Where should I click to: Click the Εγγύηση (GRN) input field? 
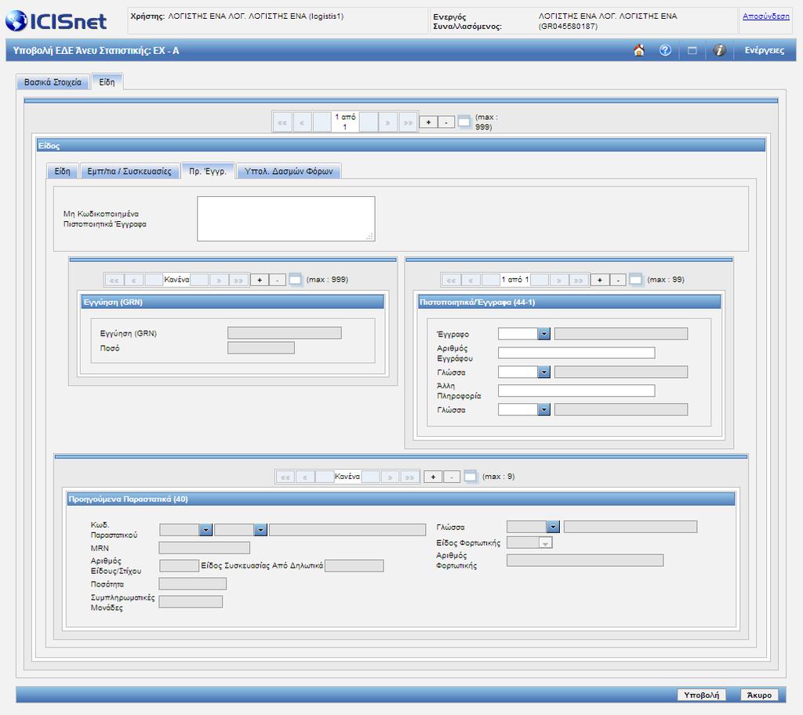284,333
